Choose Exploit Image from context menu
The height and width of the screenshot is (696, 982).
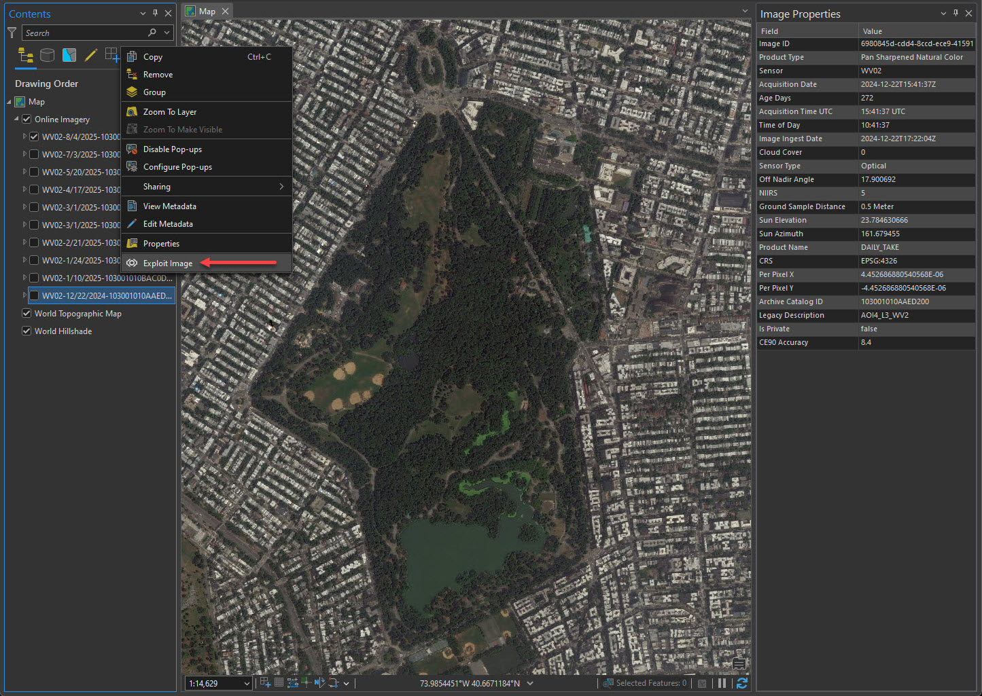point(207,263)
